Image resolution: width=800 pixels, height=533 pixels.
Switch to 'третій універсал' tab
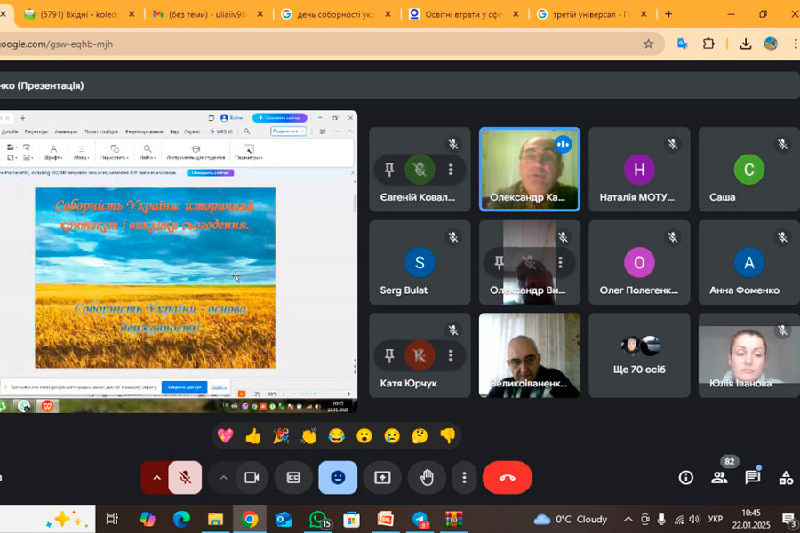pos(592,14)
